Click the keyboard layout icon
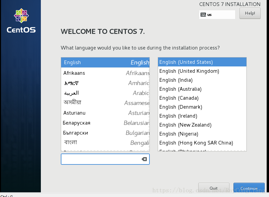Viewport: 269px width, 197px height. coord(203,15)
